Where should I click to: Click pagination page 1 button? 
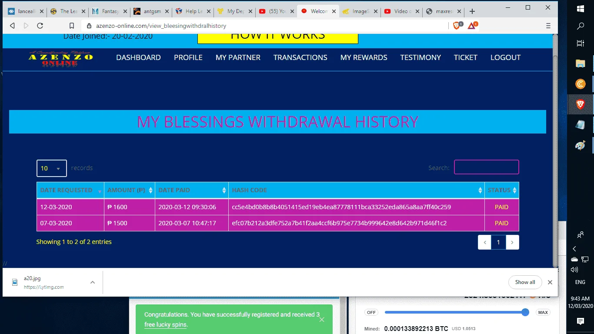(498, 242)
